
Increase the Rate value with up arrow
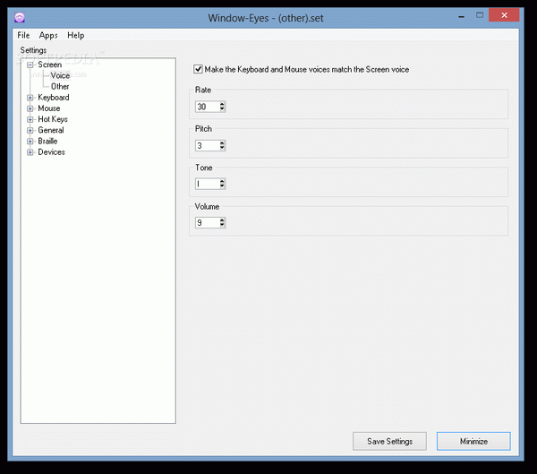tap(222, 104)
